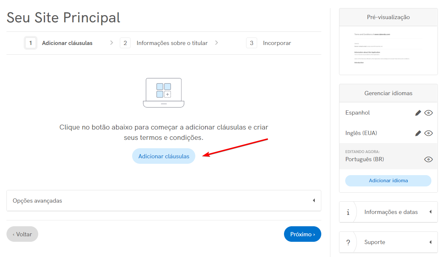Toggle eye icon for Português (BR) preview
Image resolution: width=444 pixels, height=257 pixels.
click(x=428, y=159)
